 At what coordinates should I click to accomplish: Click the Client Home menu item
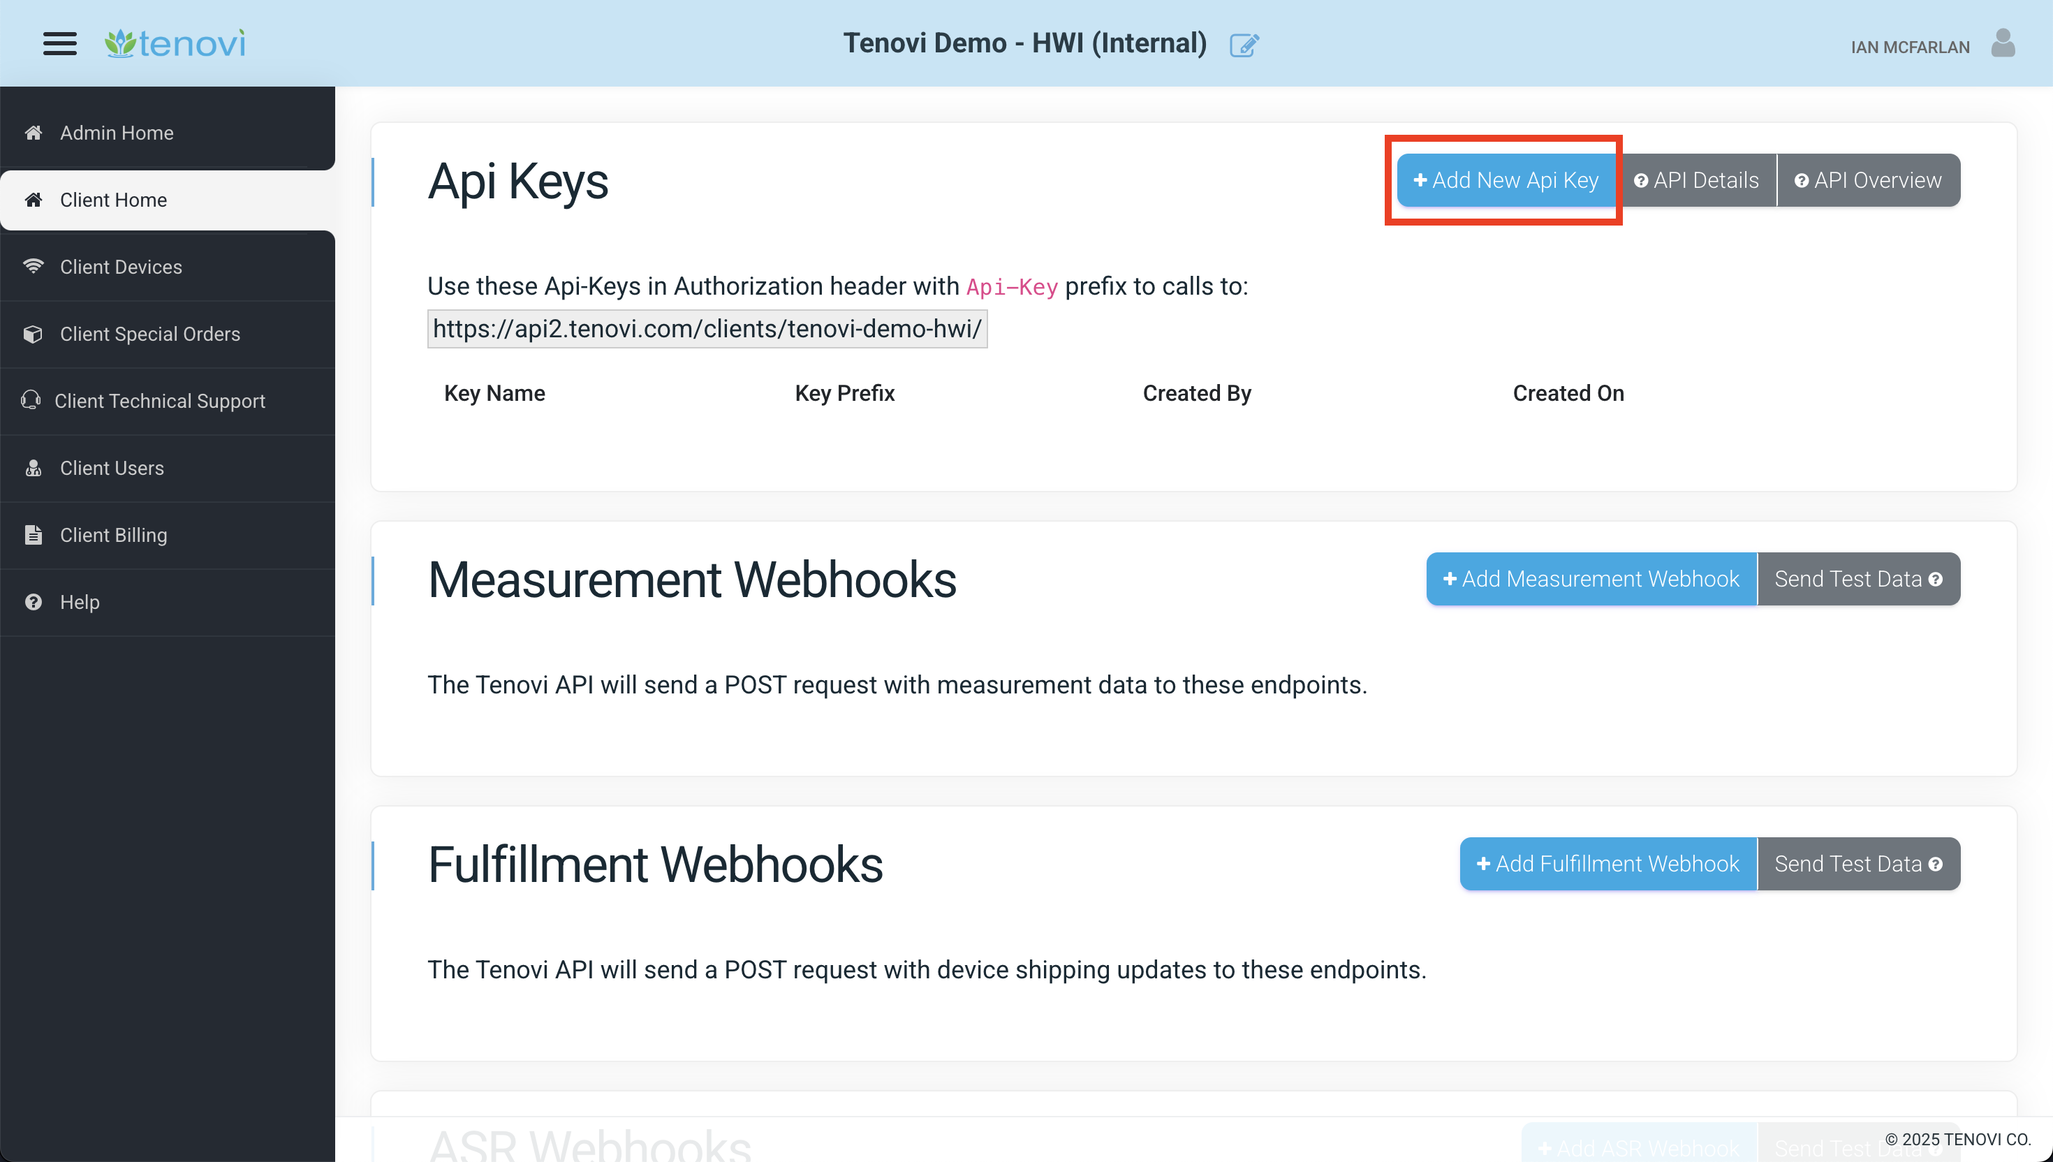(168, 199)
